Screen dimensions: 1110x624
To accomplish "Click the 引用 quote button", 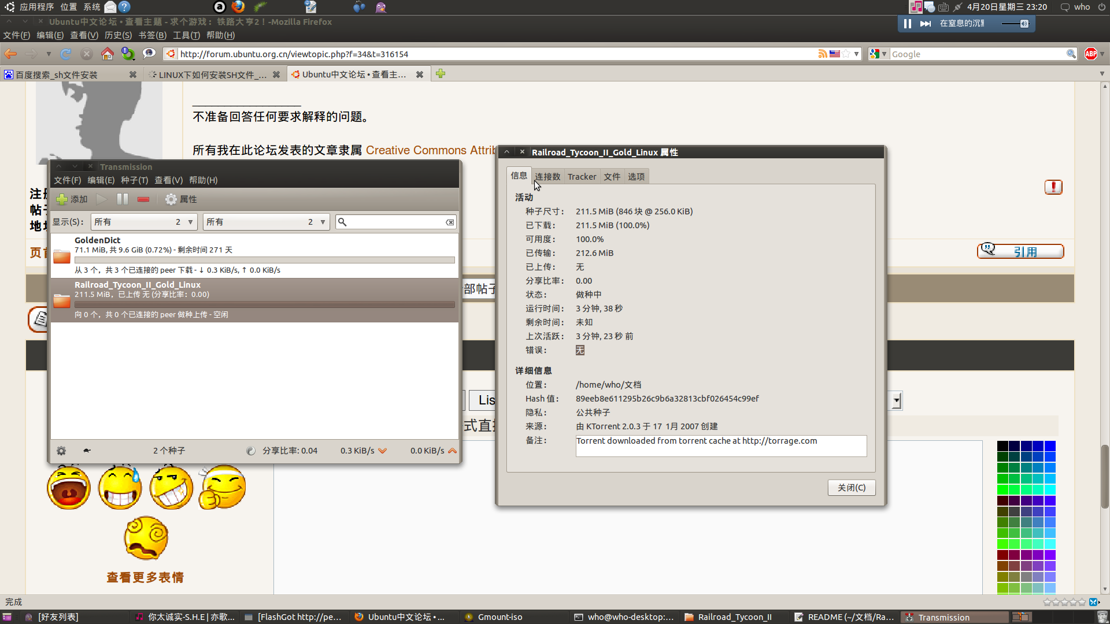I will pyautogui.click(x=1020, y=251).
